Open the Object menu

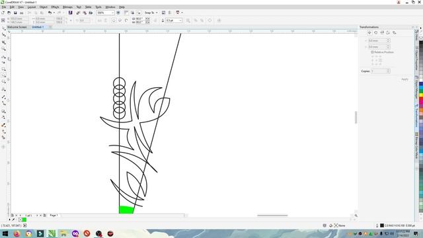click(x=44, y=7)
